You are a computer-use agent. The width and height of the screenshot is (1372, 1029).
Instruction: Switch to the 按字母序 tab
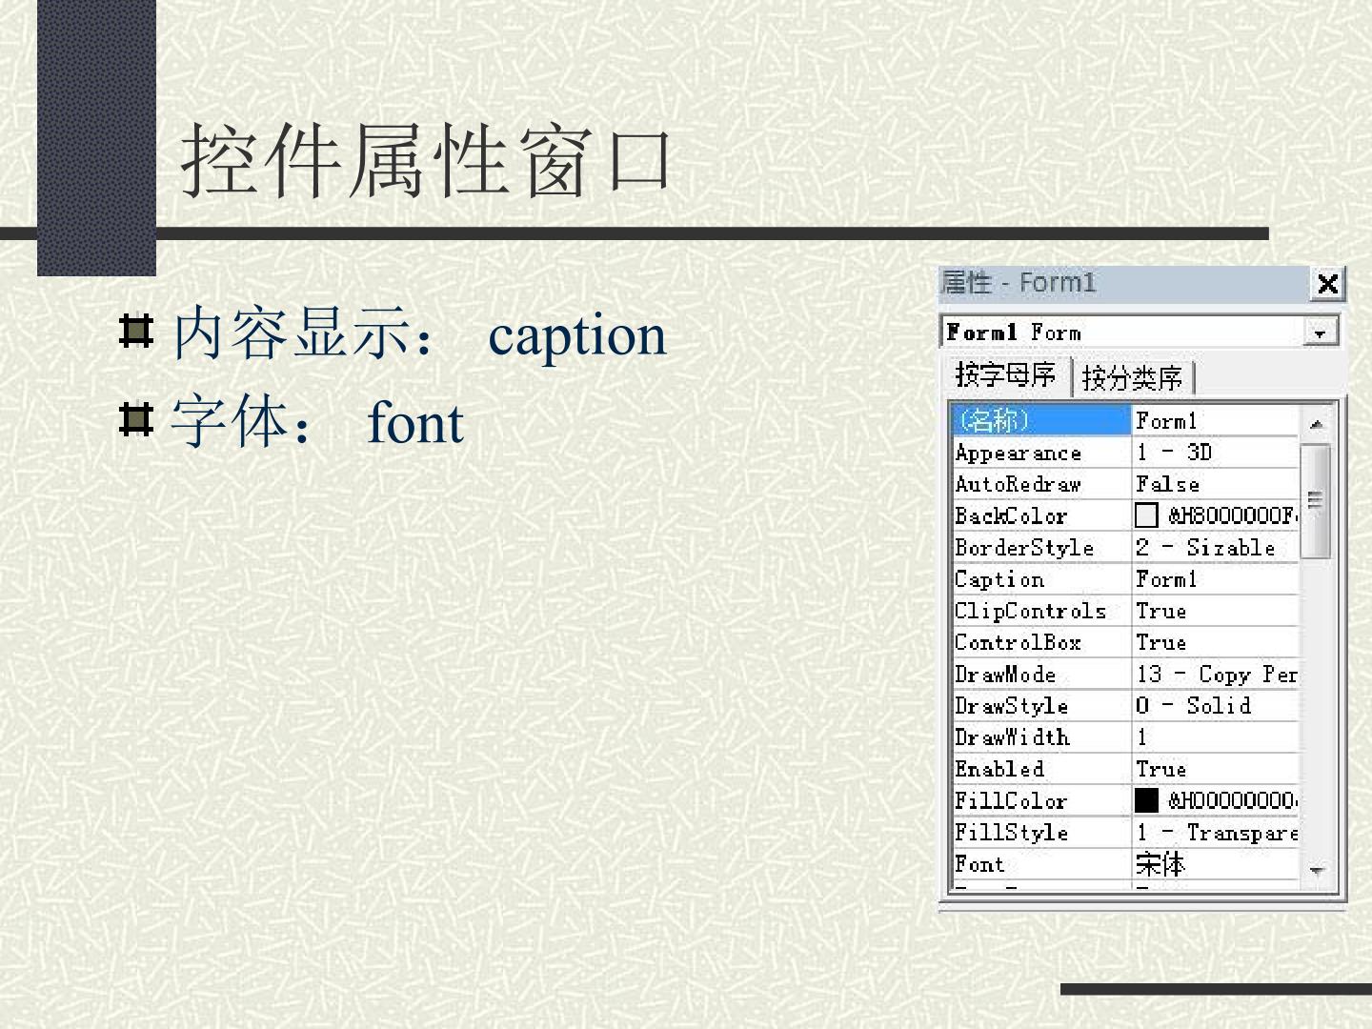pos(1006,375)
